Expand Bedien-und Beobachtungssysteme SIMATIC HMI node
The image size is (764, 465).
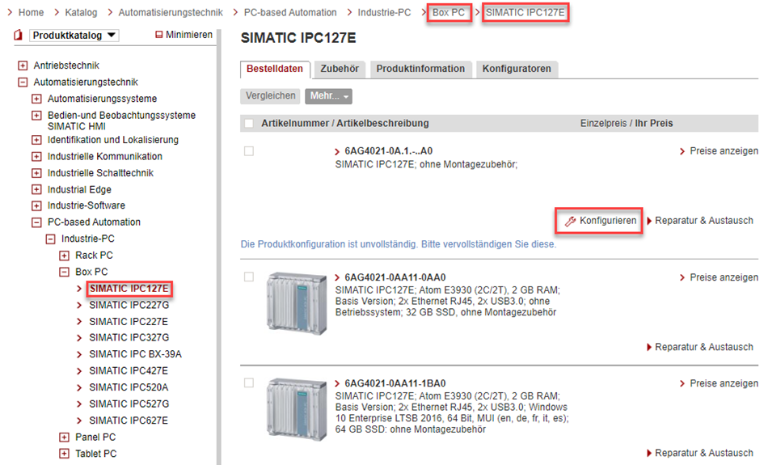36,116
